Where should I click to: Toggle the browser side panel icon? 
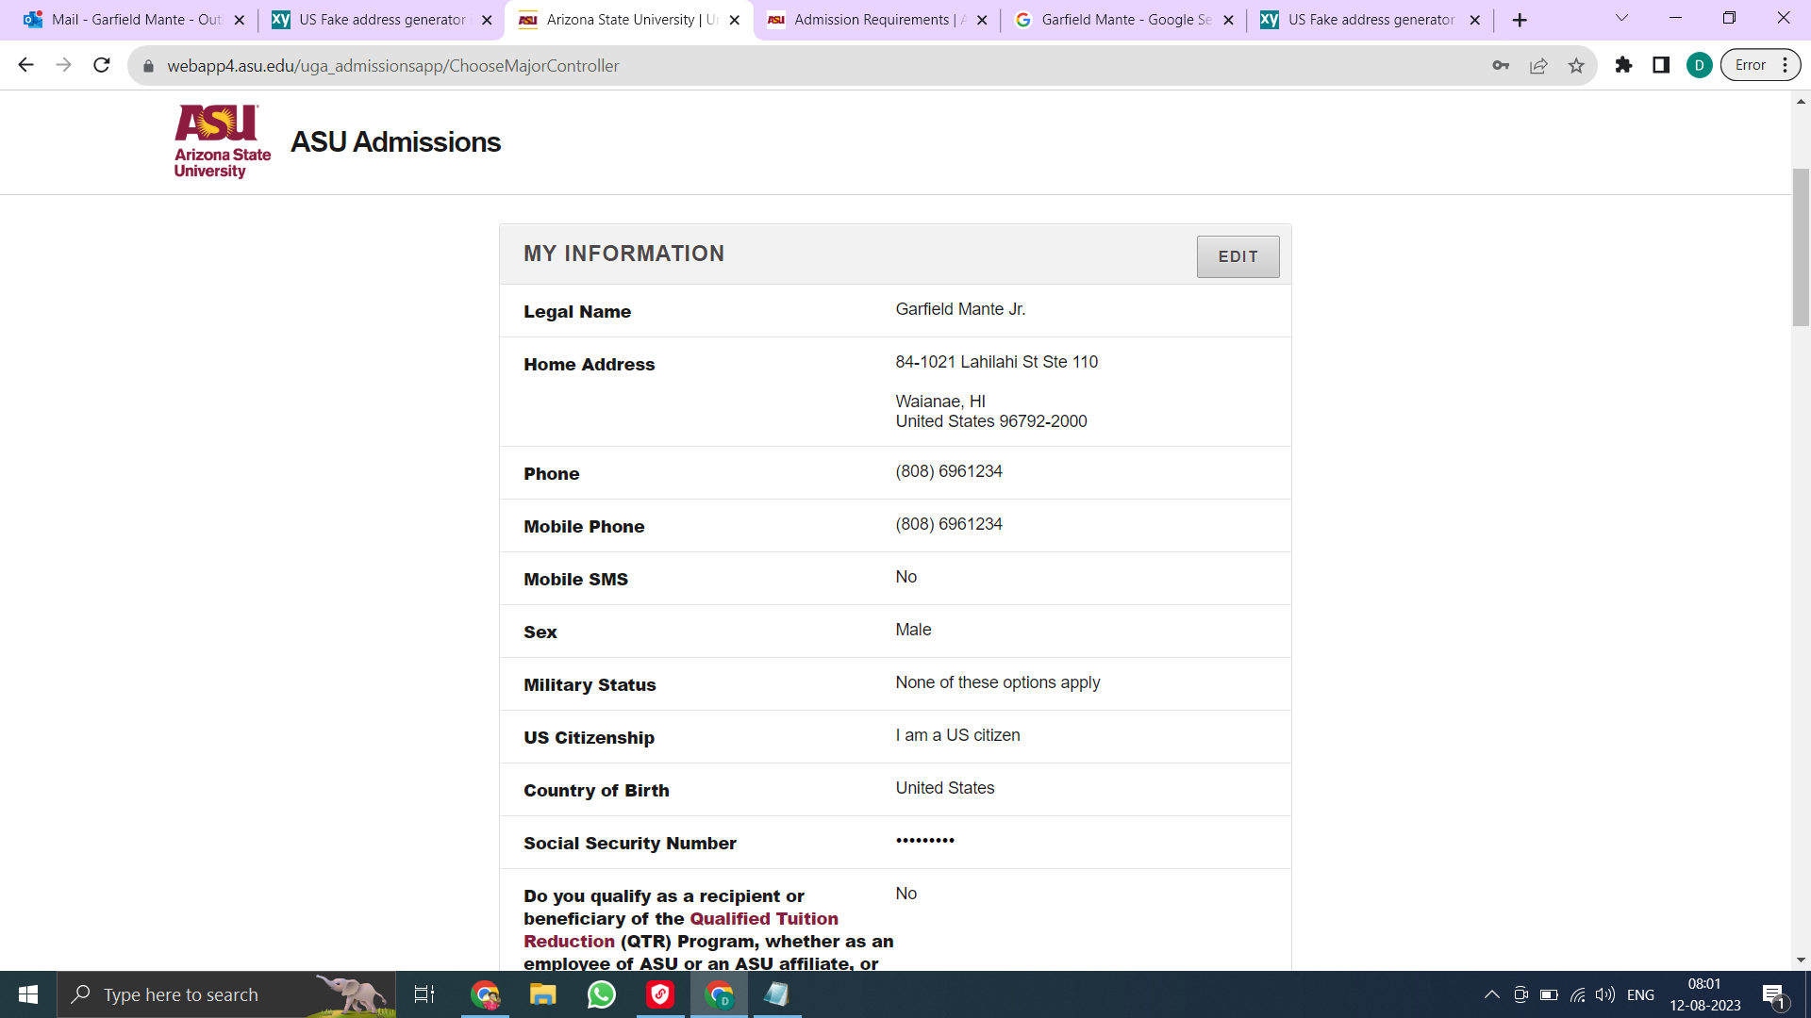tap(1661, 65)
